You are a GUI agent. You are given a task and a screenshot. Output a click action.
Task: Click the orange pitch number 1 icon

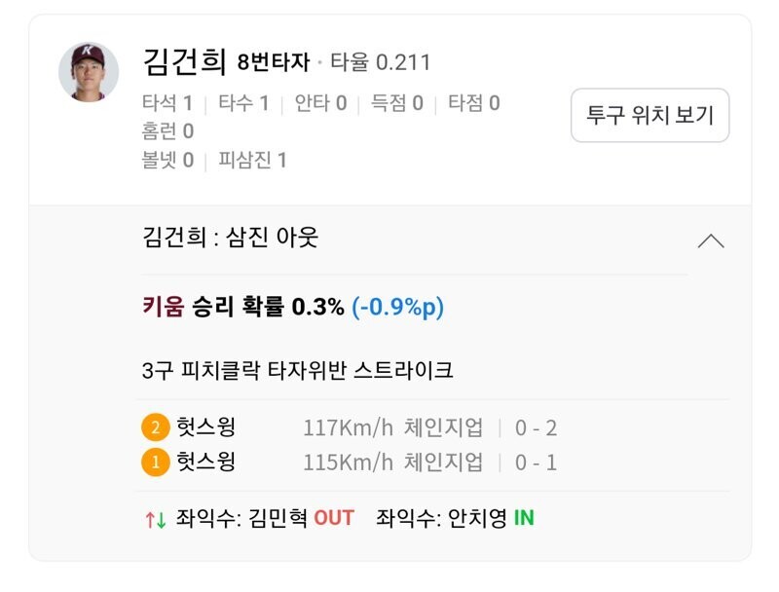(x=155, y=462)
